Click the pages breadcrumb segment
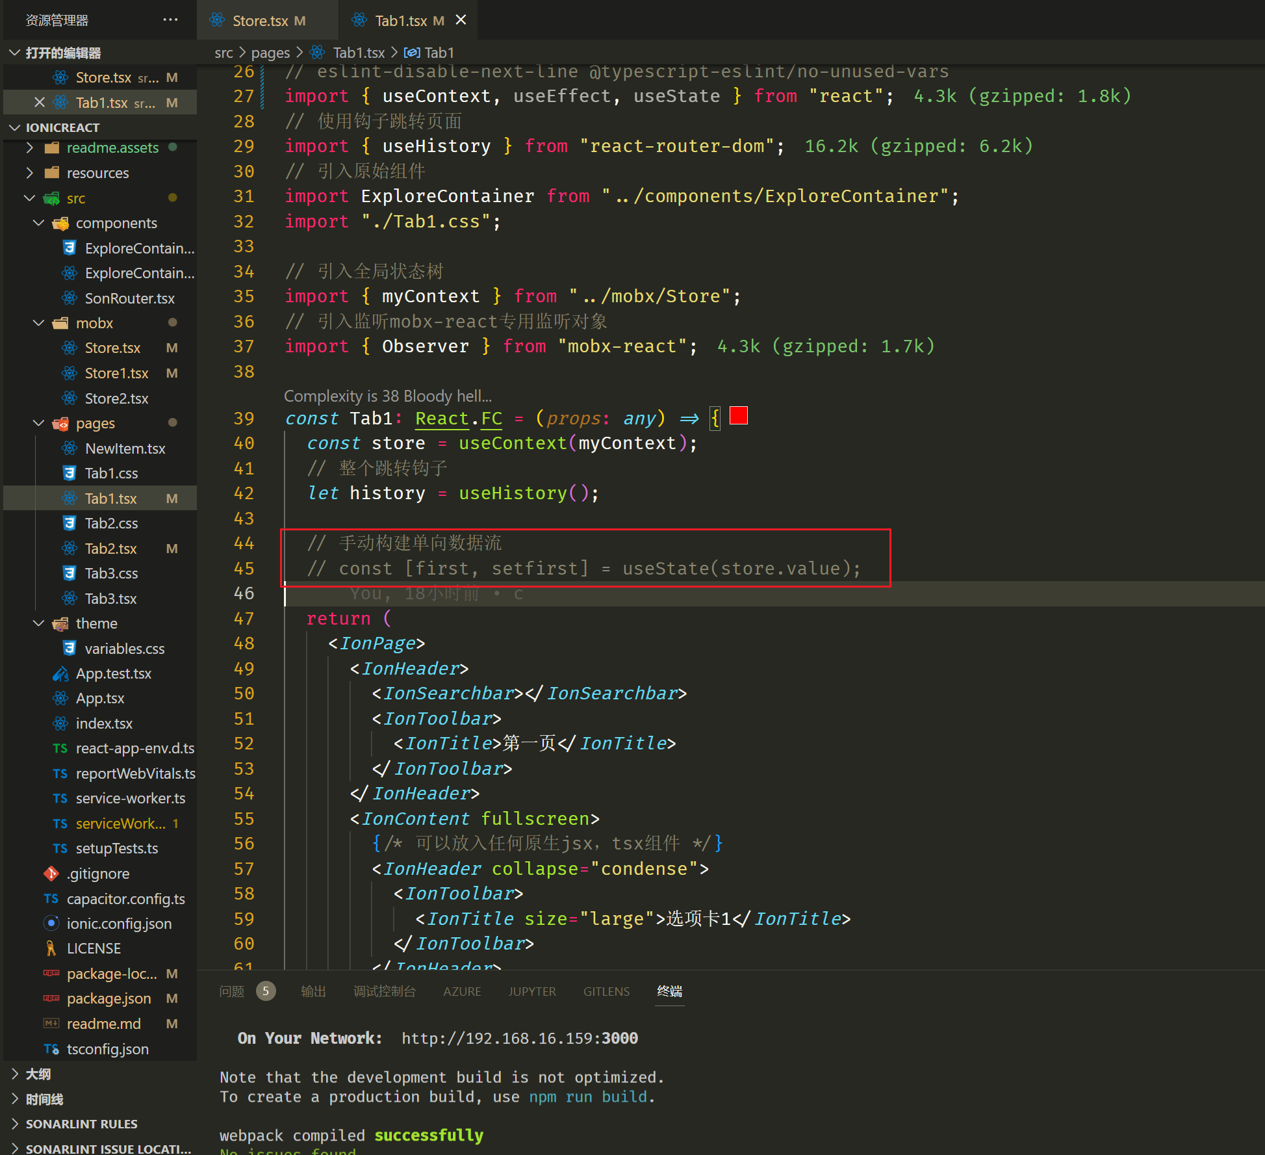This screenshot has width=1265, height=1155. 270,53
